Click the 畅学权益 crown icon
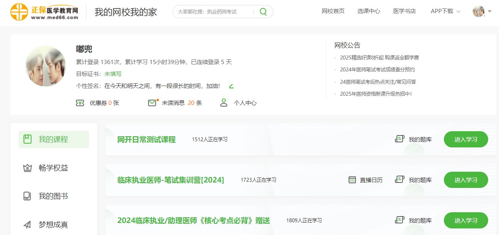 tap(27, 168)
